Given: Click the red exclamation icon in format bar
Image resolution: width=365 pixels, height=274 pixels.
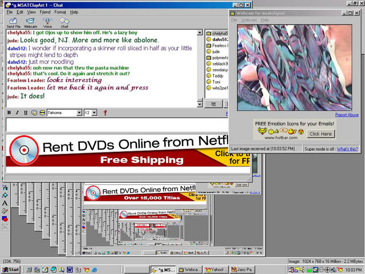Looking at the screenshot, I should tap(105, 113).
